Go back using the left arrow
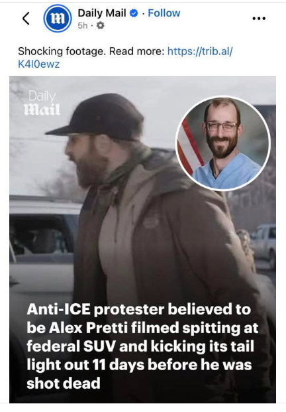Viewport: 286px width, 412px height. 26,19
